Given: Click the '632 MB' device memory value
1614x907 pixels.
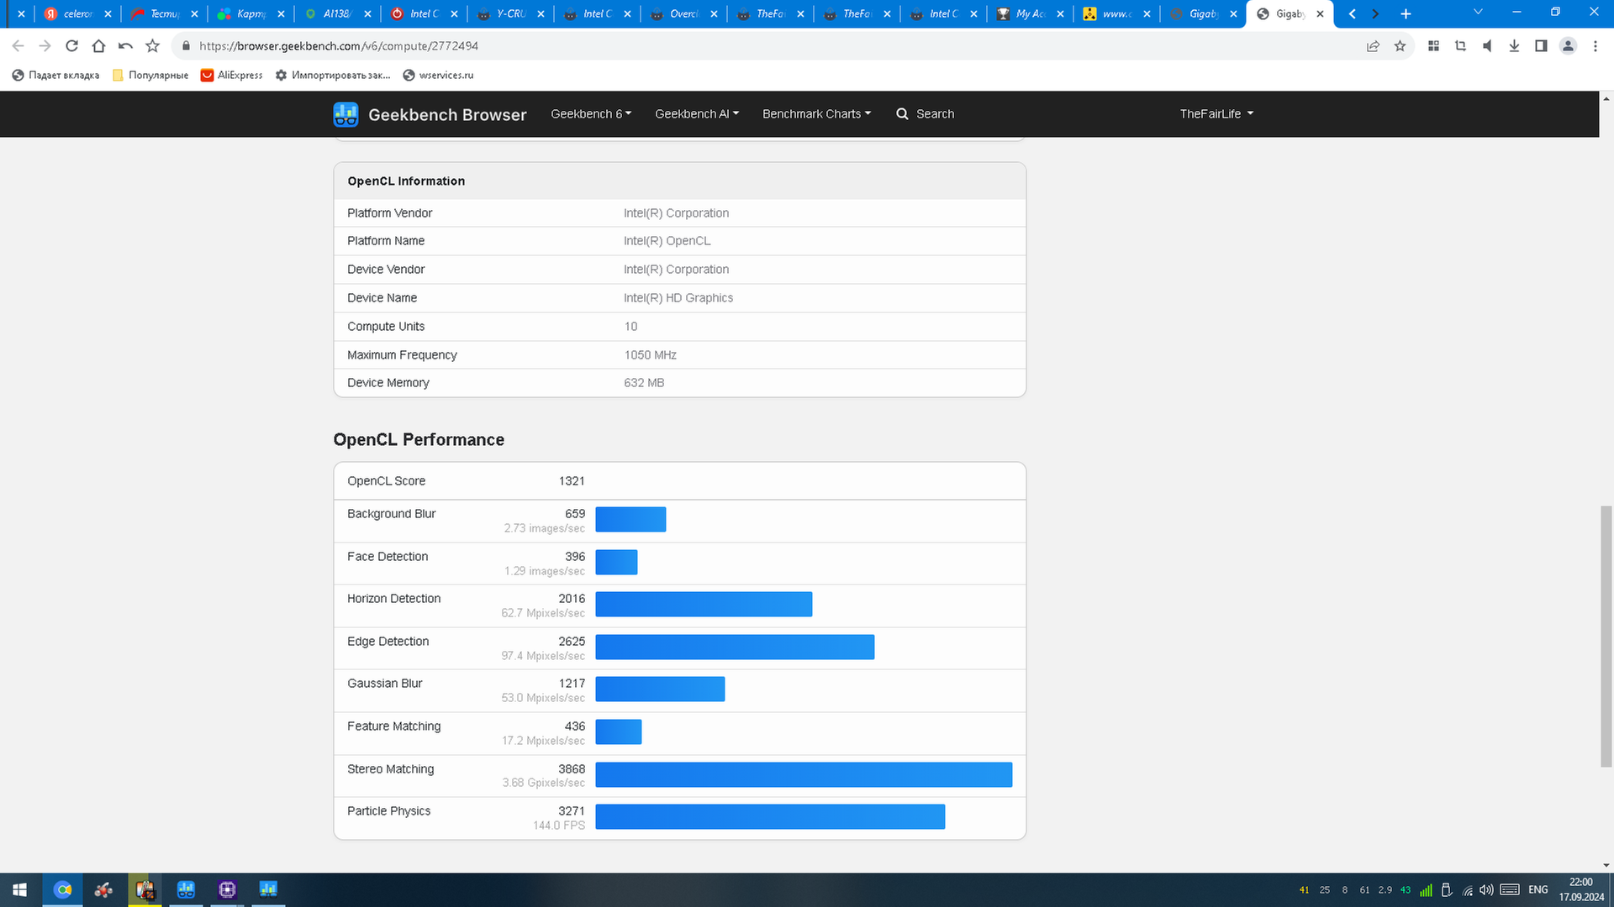Looking at the screenshot, I should (644, 383).
